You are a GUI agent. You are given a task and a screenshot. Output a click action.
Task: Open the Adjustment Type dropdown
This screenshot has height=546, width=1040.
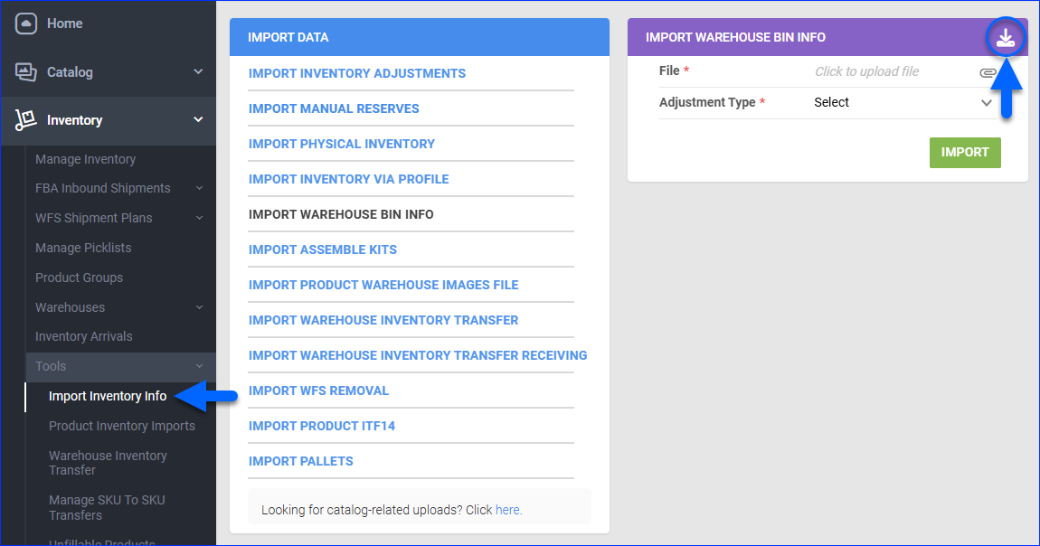[x=903, y=103]
